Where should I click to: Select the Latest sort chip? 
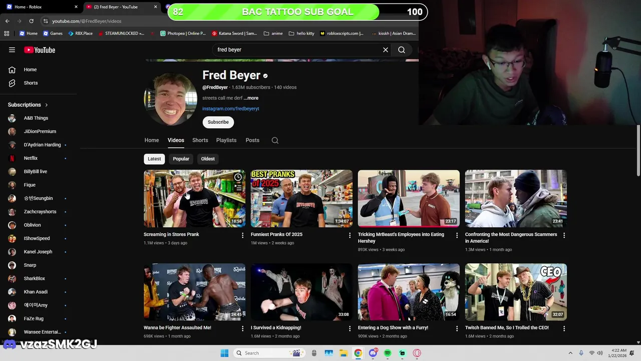[154, 159]
